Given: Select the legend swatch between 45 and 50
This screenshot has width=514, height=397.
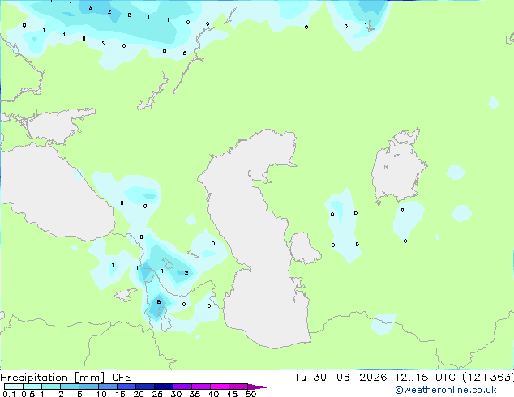Looking at the screenshot, I should (238, 386).
